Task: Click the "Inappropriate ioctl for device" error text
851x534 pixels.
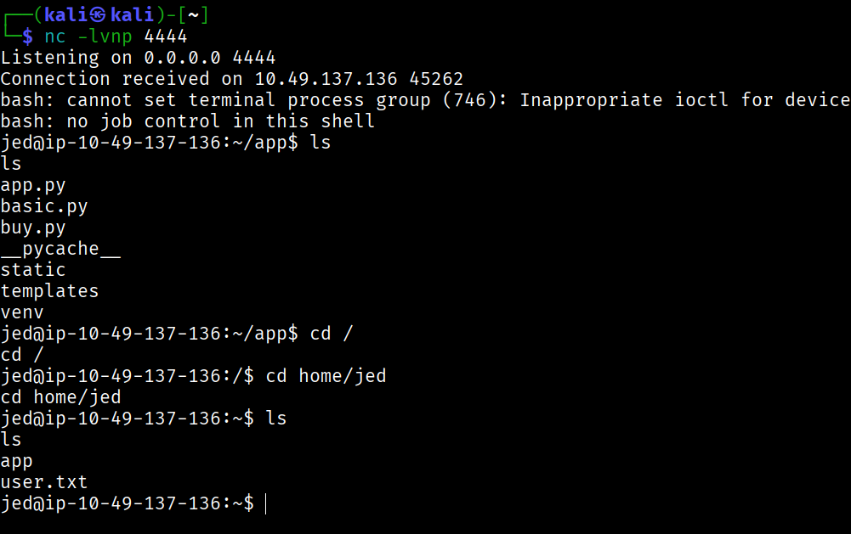Action: (685, 100)
